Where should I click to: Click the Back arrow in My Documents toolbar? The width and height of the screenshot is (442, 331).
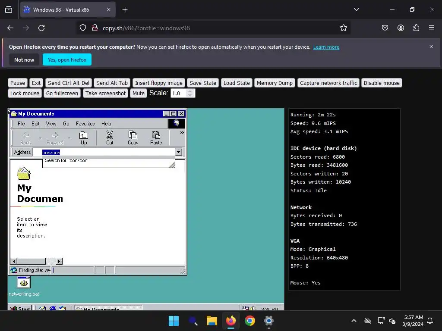(x=25, y=138)
